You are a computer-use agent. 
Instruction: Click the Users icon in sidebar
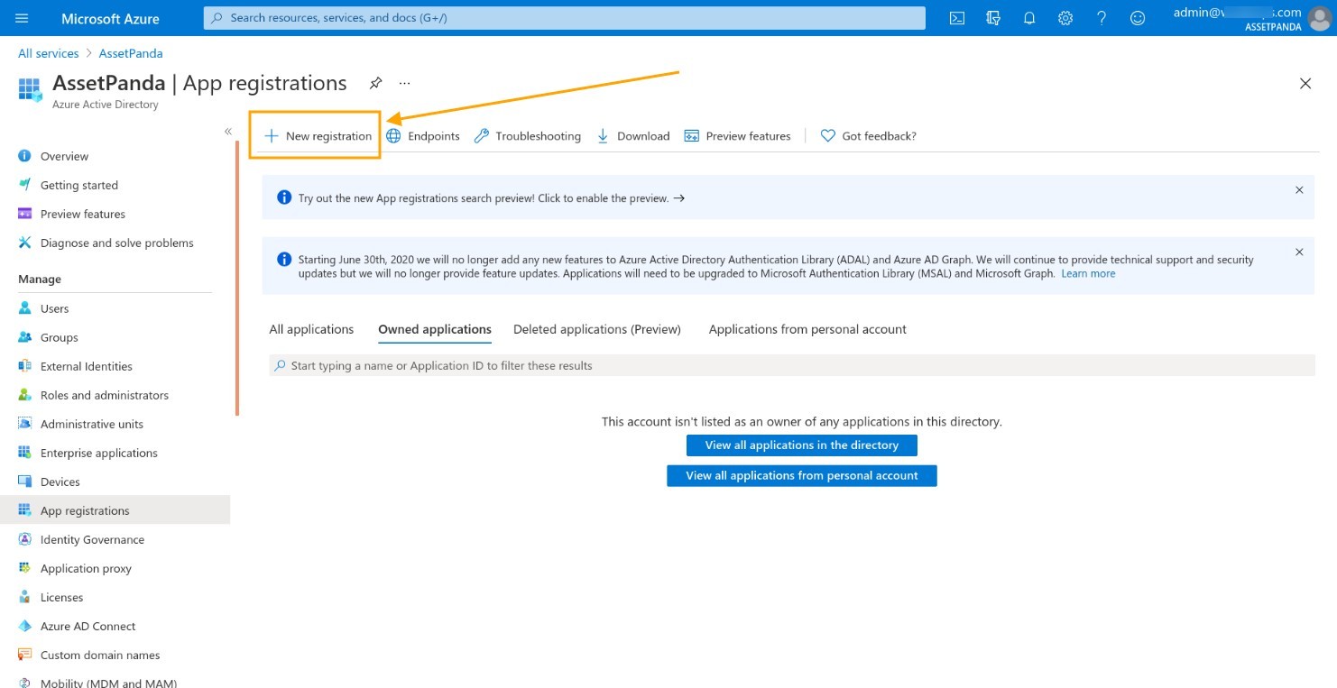(x=24, y=308)
